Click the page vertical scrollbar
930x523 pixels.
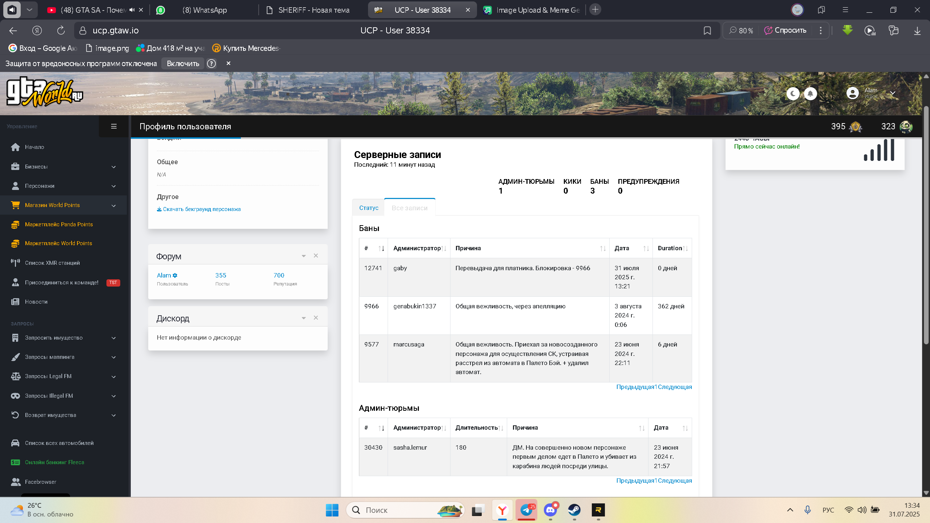pyautogui.click(x=926, y=225)
